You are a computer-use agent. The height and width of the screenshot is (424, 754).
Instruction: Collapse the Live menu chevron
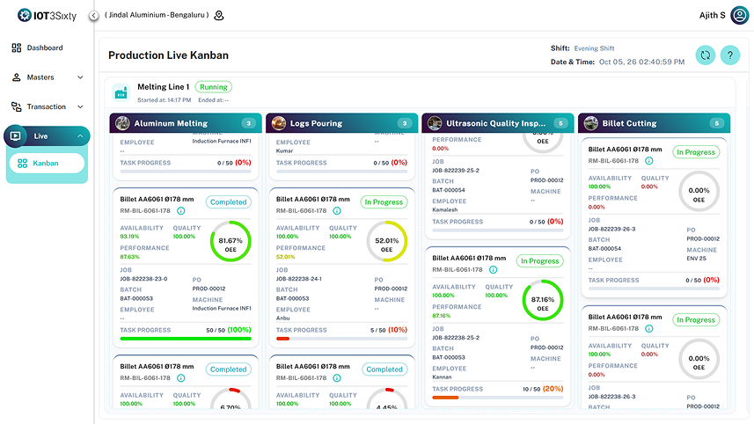click(x=80, y=136)
